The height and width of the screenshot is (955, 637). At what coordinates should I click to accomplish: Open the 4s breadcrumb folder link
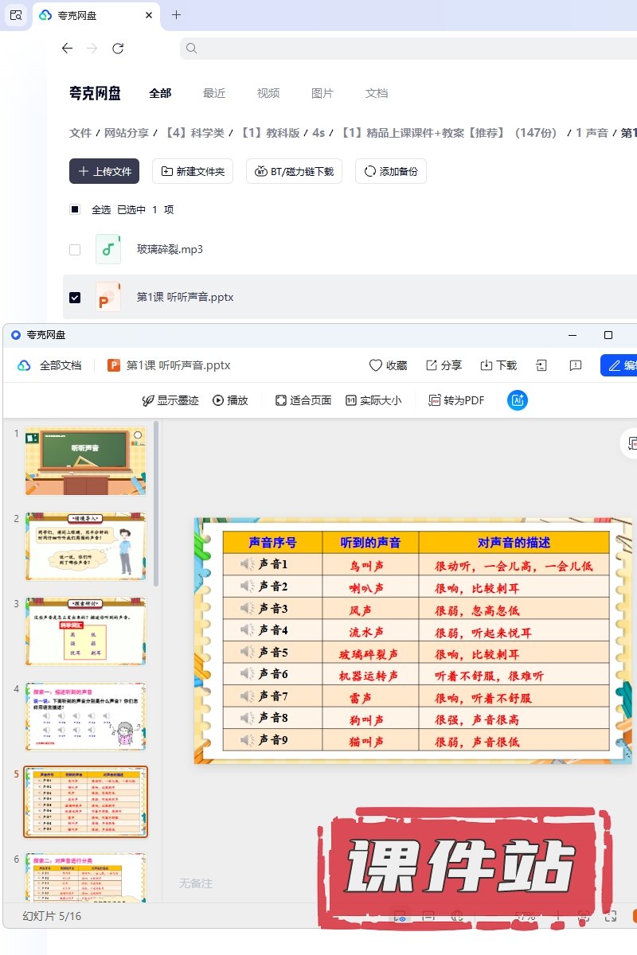[x=318, y=133]
